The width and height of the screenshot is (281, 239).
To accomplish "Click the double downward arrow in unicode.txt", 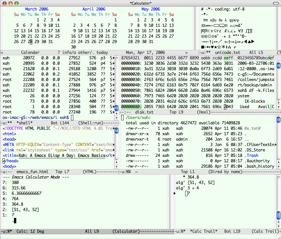I will pyautogui.click(x=236, y=42).
